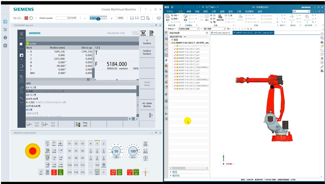The width and height of the screenshot is (325, 184).
Task: Click the NX simulation Stop button
Action: [207, 17]
